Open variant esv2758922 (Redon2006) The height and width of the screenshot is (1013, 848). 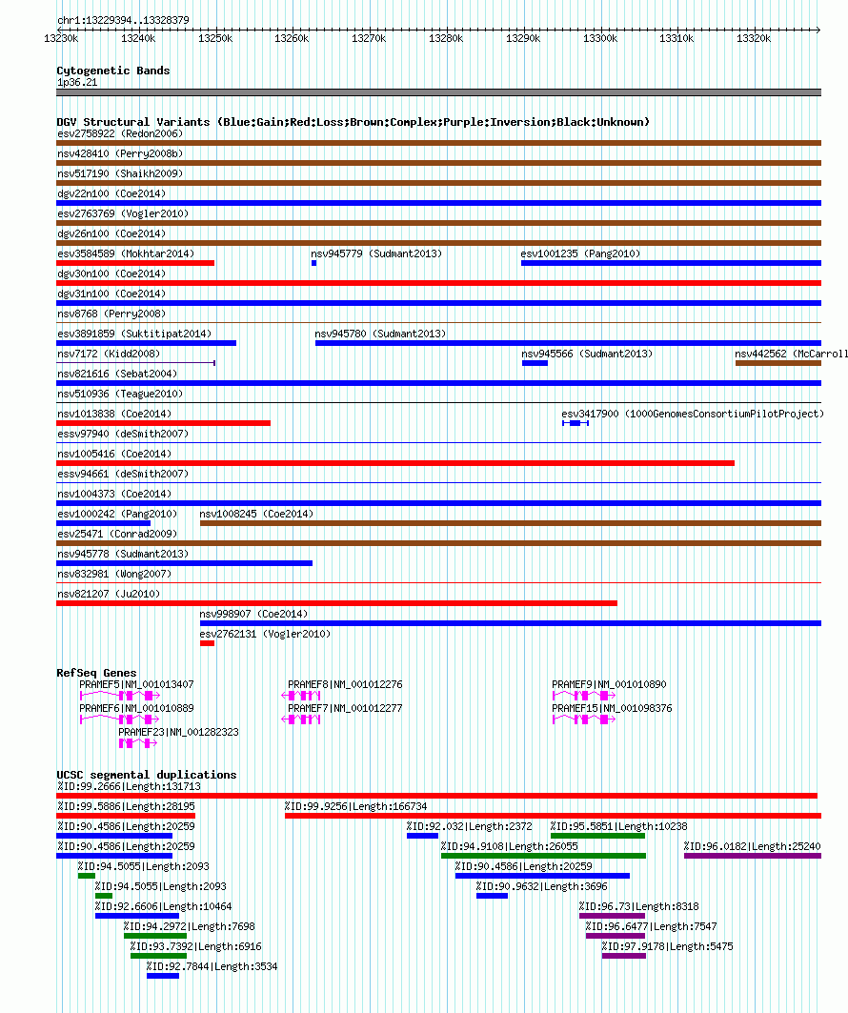(120, 133)
